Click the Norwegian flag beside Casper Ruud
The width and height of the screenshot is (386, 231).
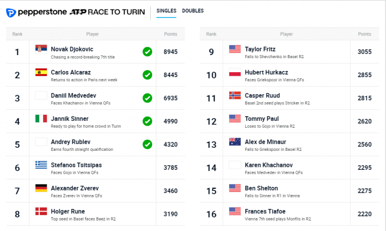[235, 95]
